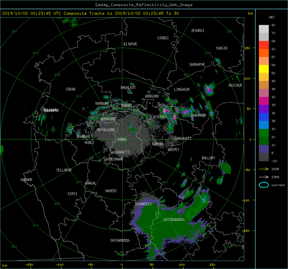Click the HOSPET label
This screenshot has width=288, height=269.
[x=173, y=150]
